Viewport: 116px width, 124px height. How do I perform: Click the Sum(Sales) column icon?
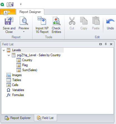click(x=19, y=70)
